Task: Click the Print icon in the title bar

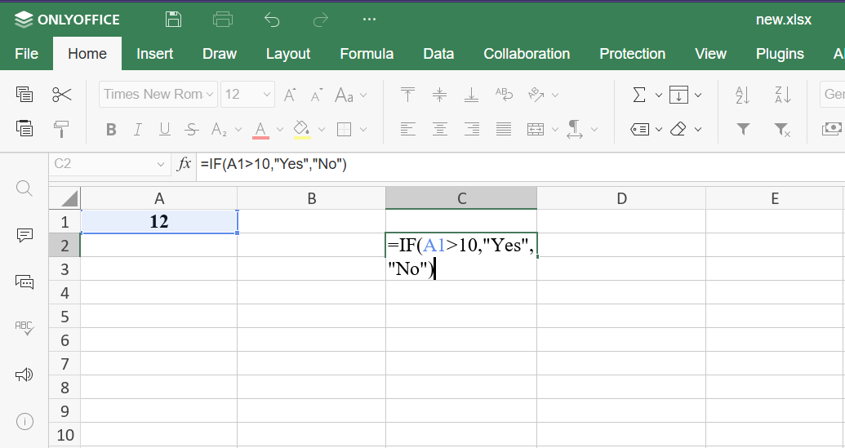Action: coord(223,20)
